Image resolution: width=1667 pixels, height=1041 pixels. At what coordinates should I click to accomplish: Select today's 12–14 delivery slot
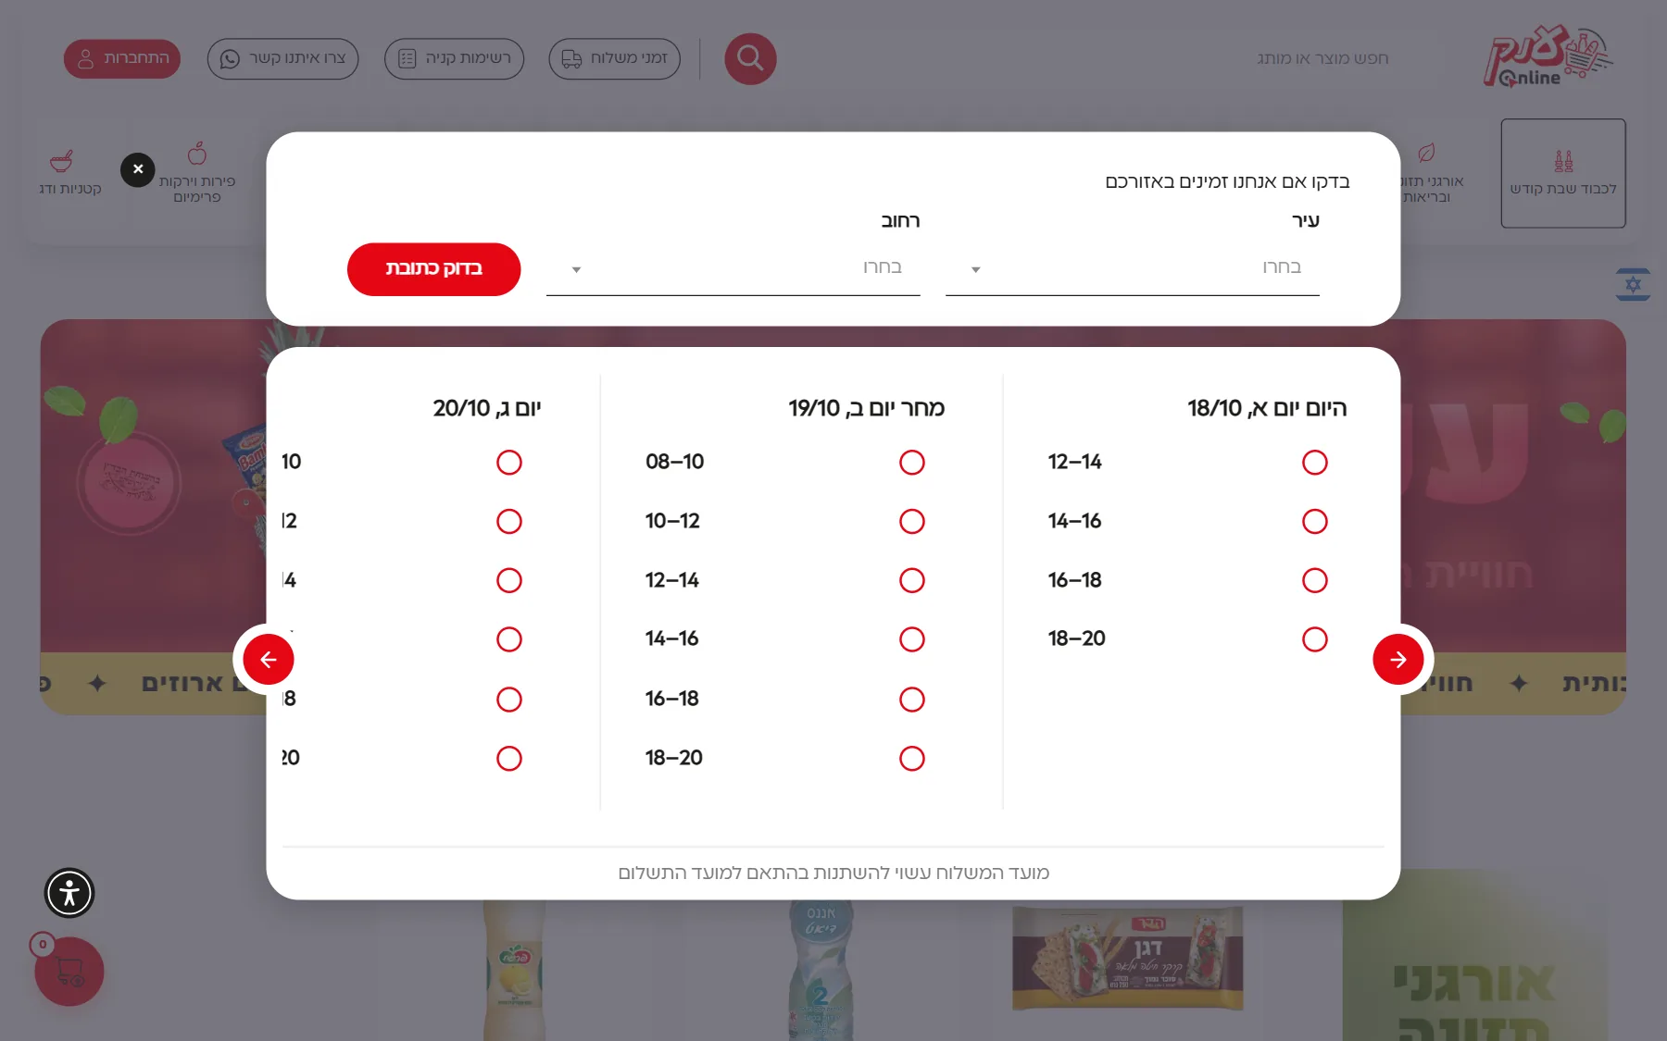click(x=1315, y=462)
